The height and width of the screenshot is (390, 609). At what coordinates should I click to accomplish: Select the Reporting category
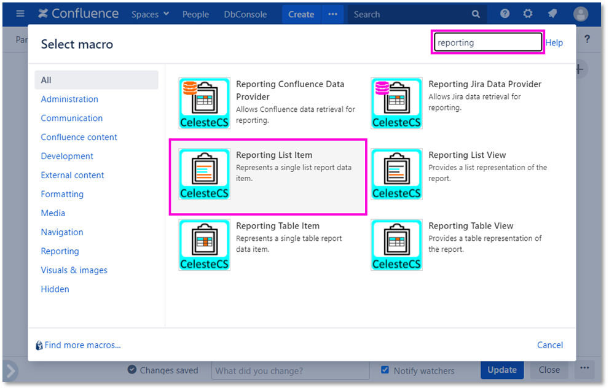click(x=60, y=251)
